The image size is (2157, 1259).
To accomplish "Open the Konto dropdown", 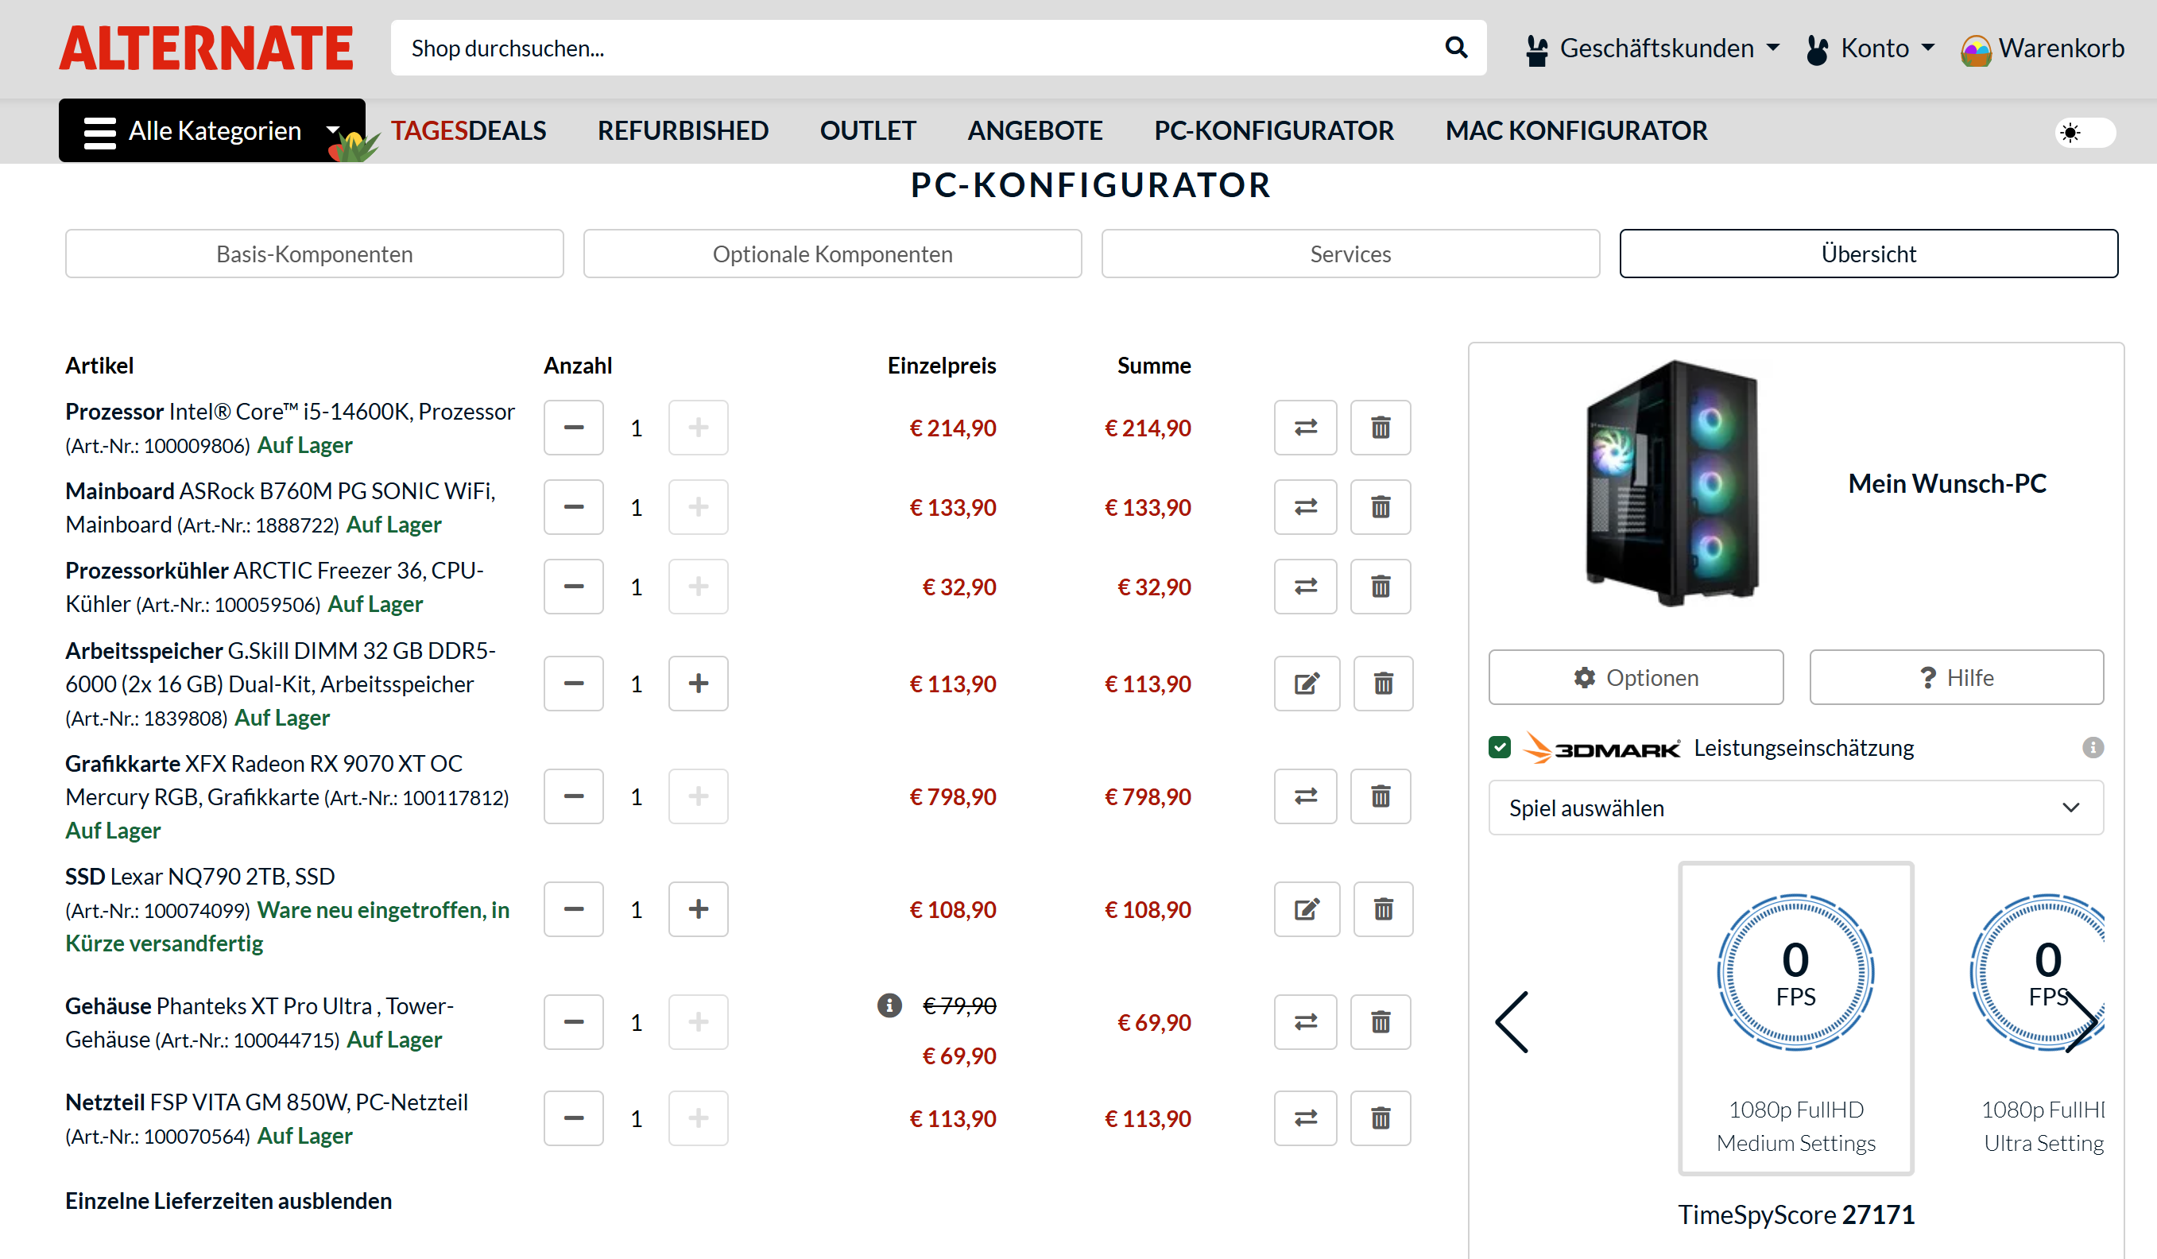I will 1871,48.
